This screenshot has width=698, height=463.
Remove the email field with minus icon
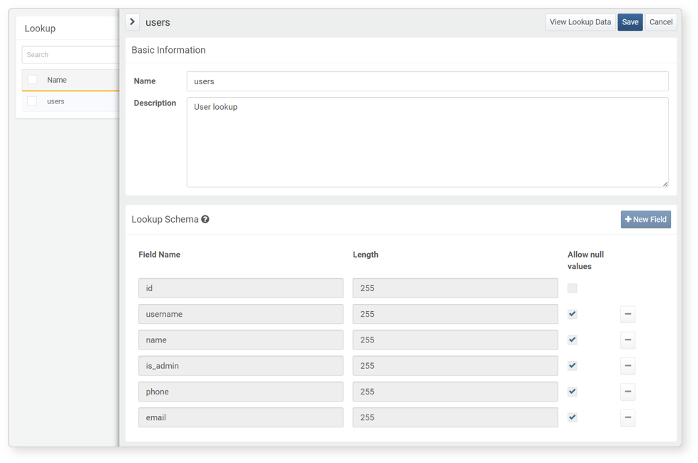click(x=627, y=417)
